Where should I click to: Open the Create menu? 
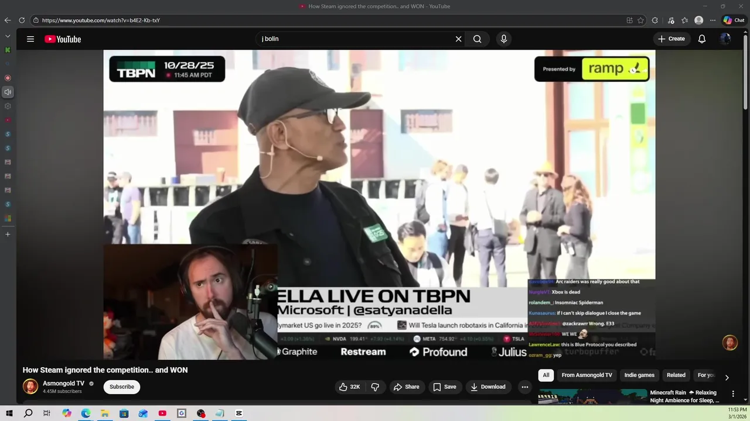point(671,39)
